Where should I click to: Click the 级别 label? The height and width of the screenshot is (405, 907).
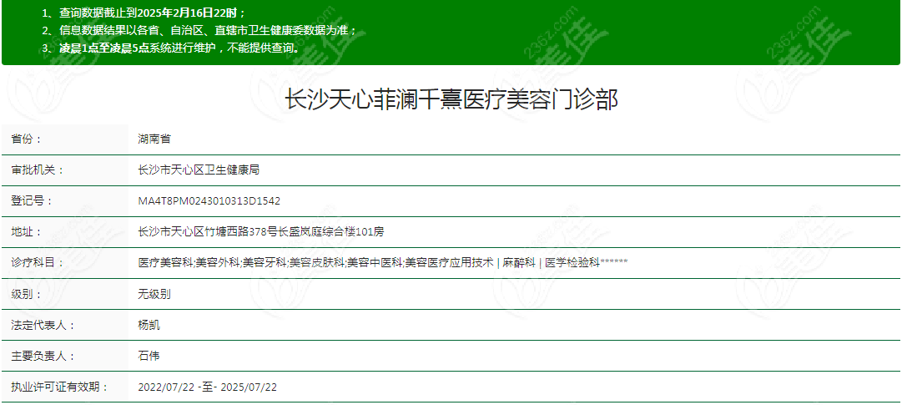[27, 294]
